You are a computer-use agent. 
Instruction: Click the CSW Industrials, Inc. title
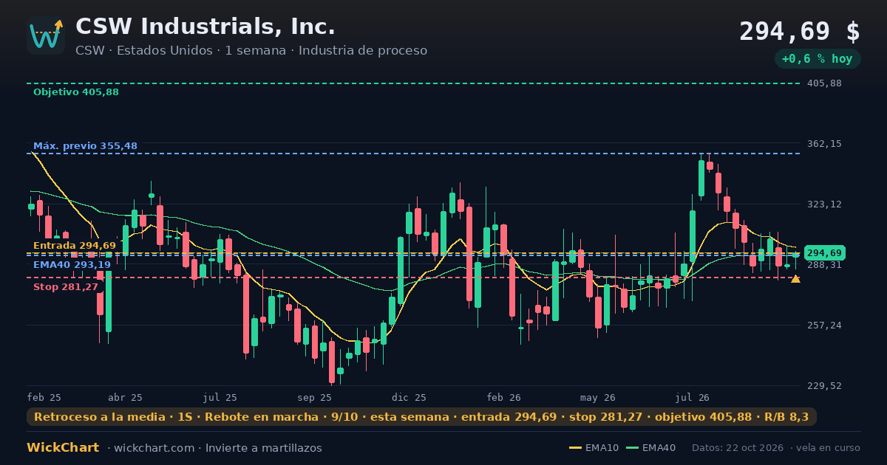pyautogui.click(x=205, y=27)
